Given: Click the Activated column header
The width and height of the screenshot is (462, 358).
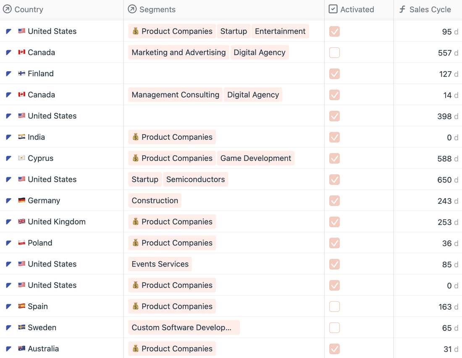Looking at the screenshot, I should 357,9.
